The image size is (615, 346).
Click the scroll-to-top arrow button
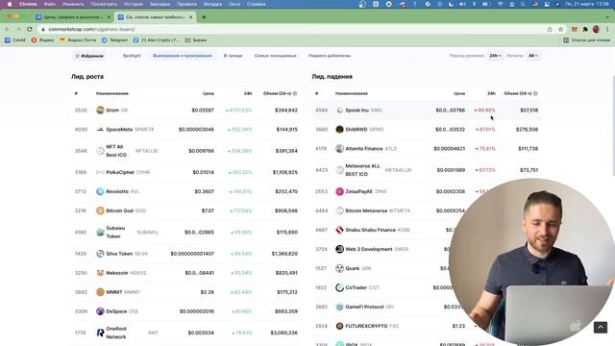[x=601, y=327]
